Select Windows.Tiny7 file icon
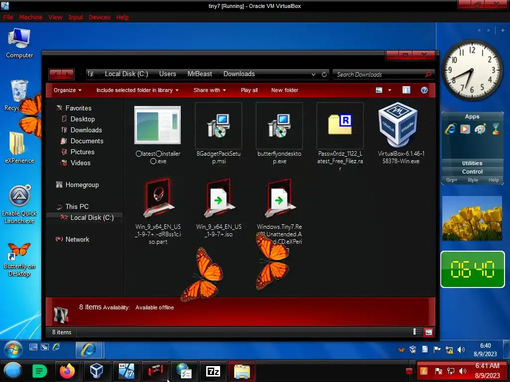The width and height of the screenshot is (510, 382). click(x=280, y=197)
